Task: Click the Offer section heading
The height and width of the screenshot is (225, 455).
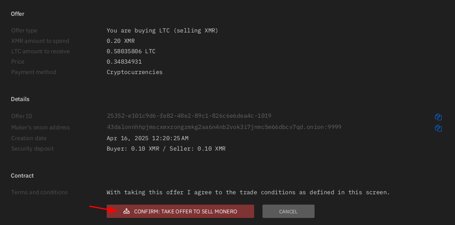Action: (x=17, y=14)
